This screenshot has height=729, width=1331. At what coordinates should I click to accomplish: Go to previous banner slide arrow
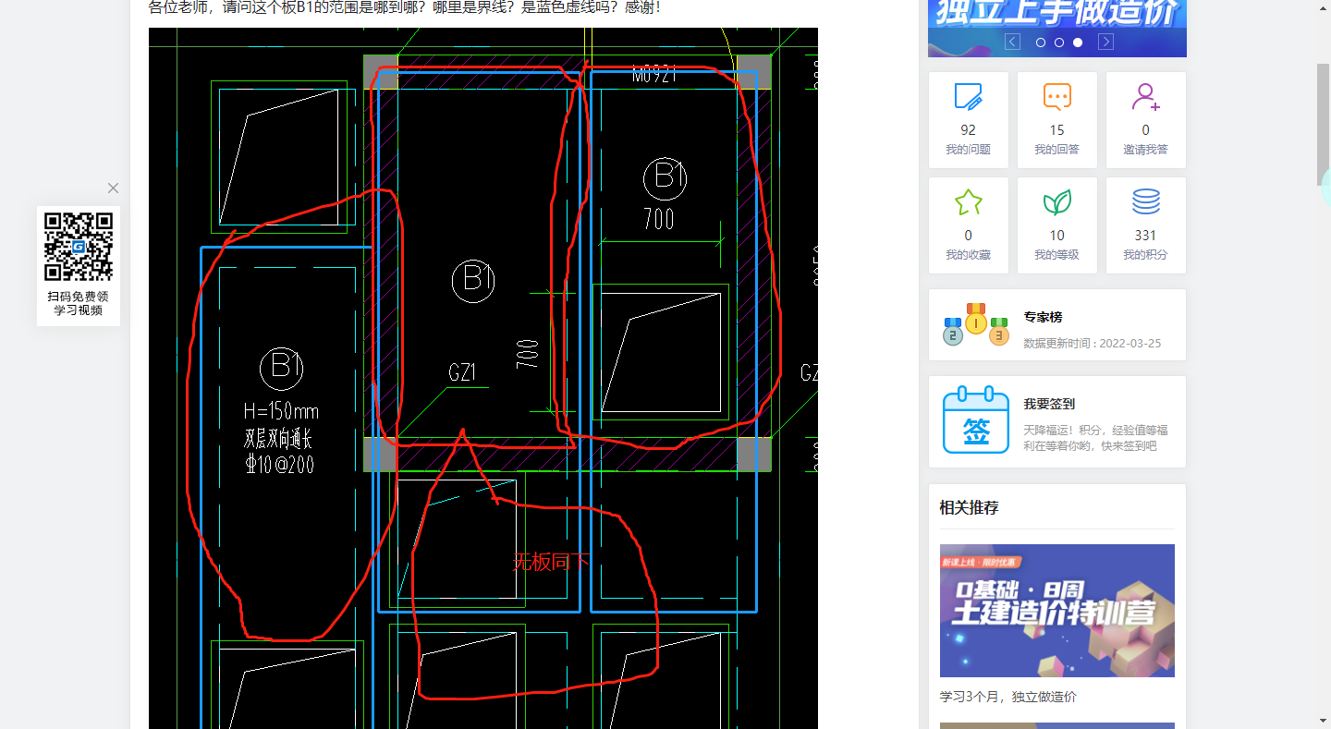tap(1012, 42)
